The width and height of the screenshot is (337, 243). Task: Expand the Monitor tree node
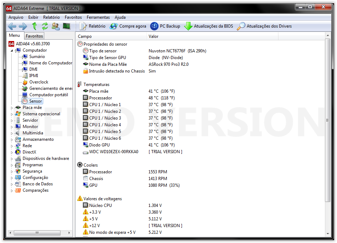tap(12, 127)
